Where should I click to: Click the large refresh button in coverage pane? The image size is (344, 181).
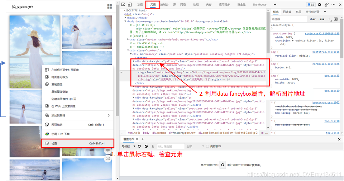223,165
